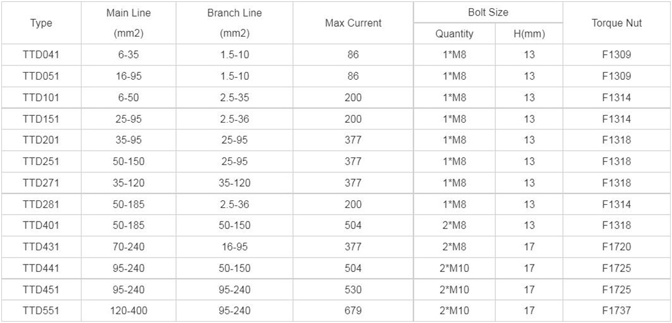Image resolution: width=672 pixels, height=323 pixels.
Task: Select the 35-120 branch line cell
Action: (x=235, y=183)
